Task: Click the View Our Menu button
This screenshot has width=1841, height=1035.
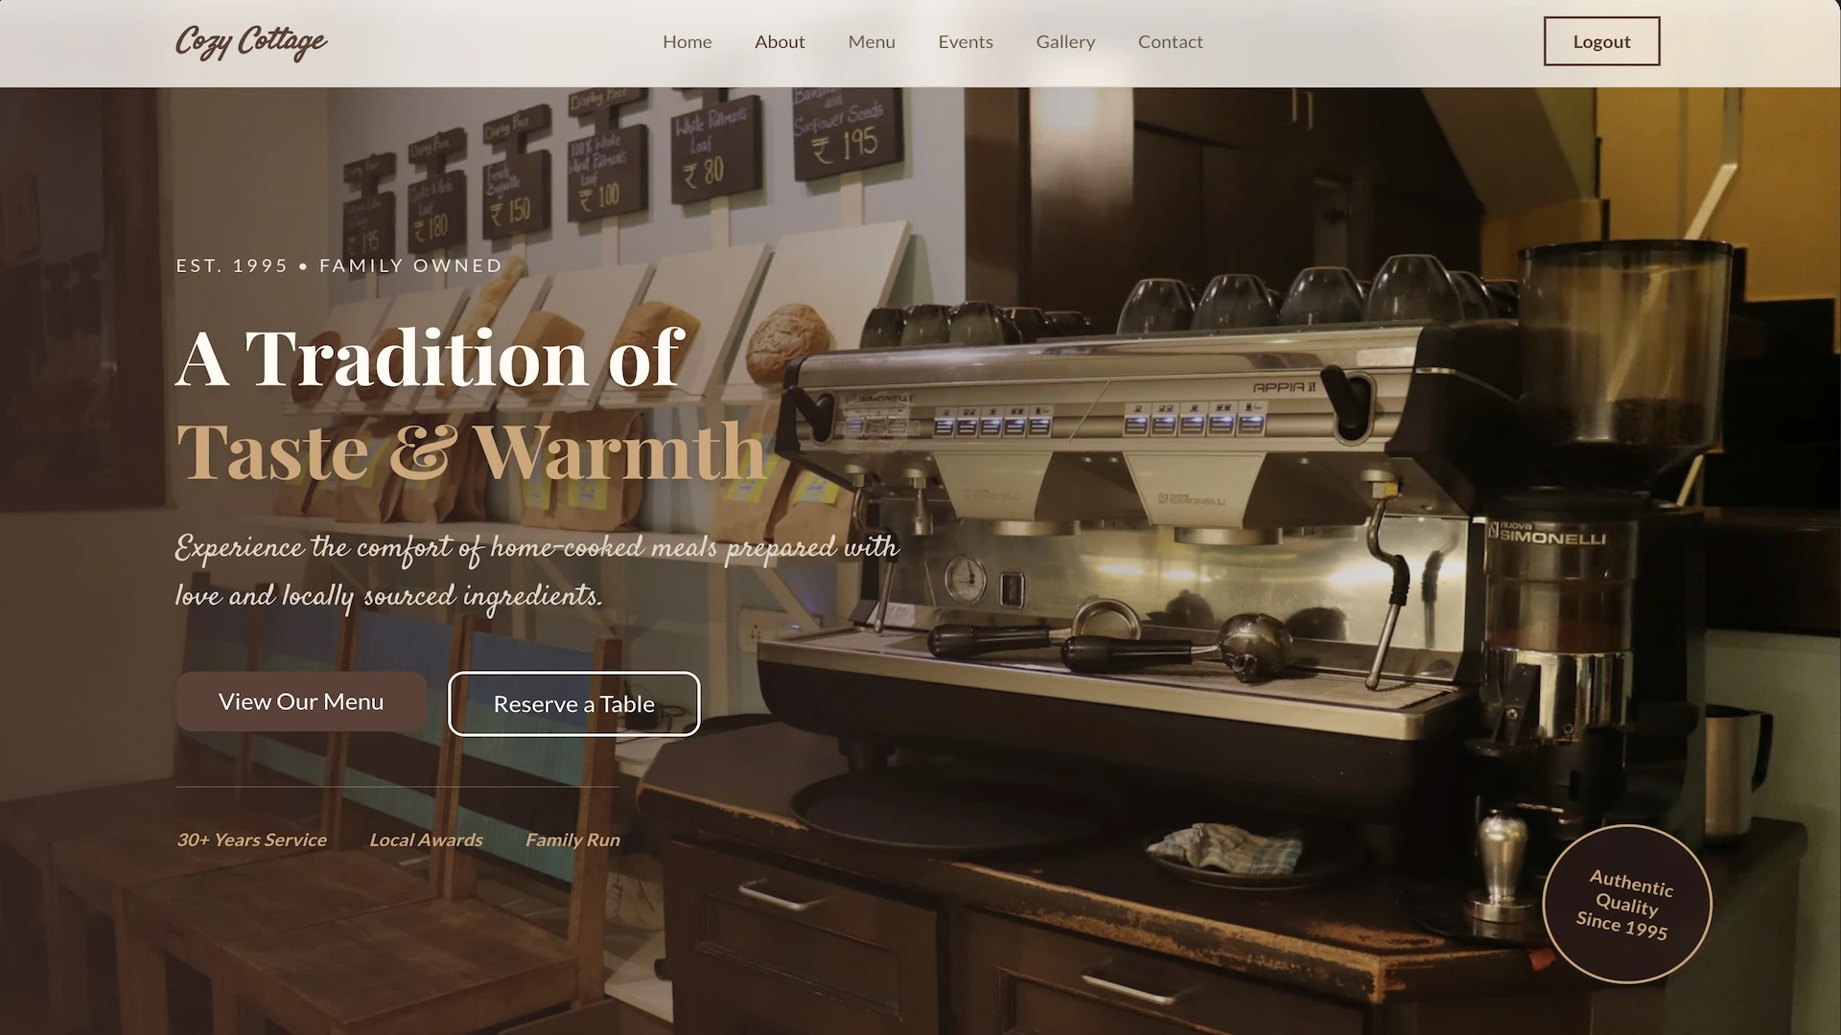Action: [x=301, y=701]
